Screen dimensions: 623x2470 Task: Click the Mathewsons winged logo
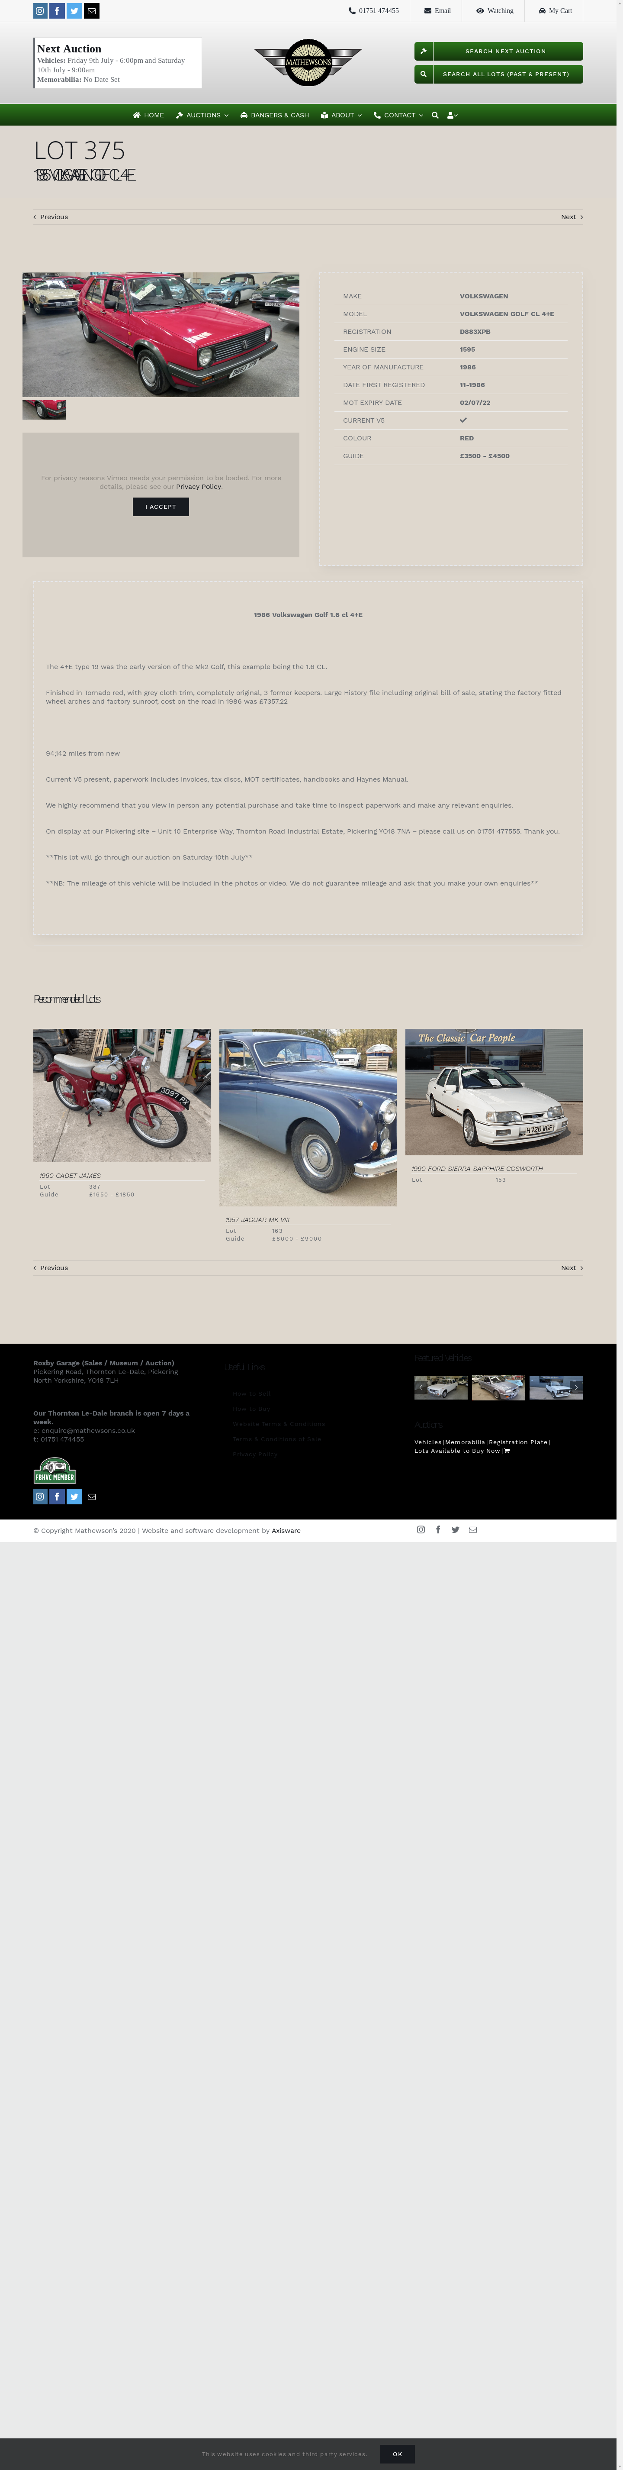pos(308,62)
